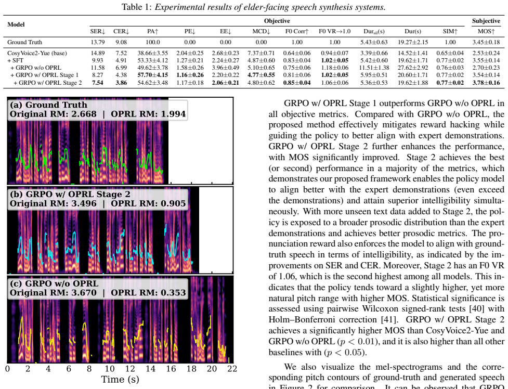Click the 22 second tick on time axis

tap(232, 369)
